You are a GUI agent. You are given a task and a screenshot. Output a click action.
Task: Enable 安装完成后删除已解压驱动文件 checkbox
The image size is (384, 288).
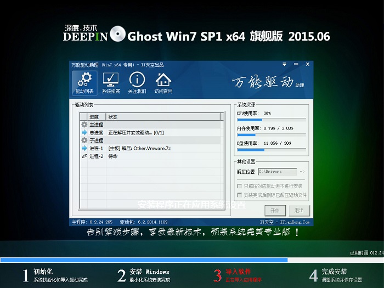click(240, 195)
